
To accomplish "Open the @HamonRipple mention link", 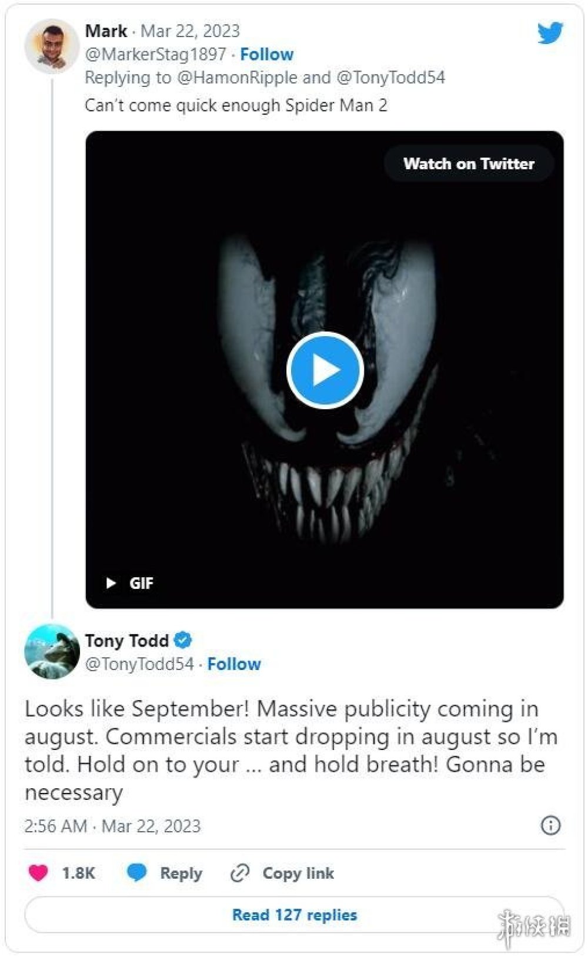I will tap(237, 78).
